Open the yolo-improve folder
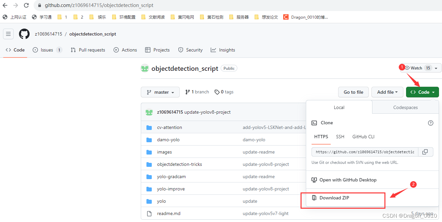 click(x=171, y=189)
